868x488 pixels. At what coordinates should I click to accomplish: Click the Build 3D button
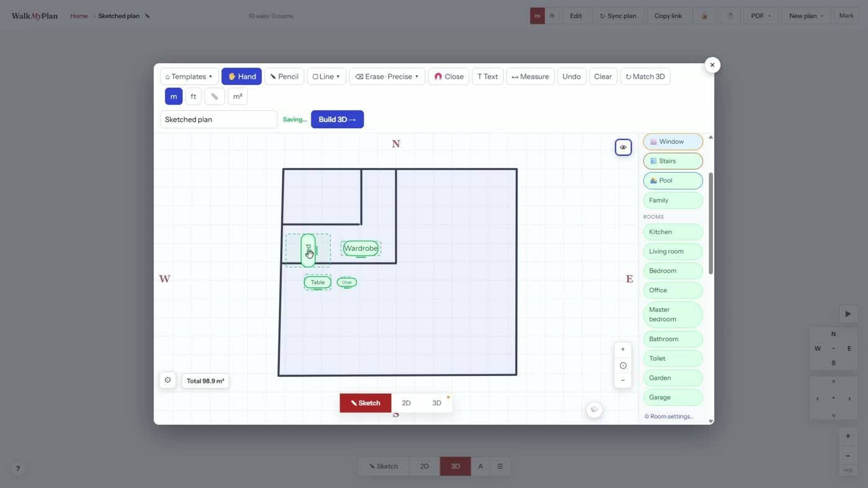point(337,120)
